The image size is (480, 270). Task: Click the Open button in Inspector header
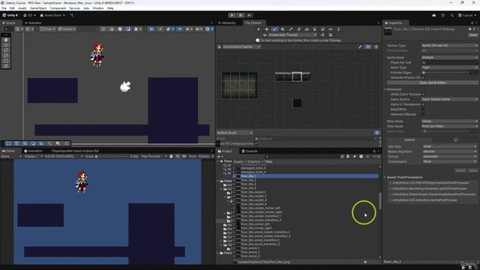pos(473,35)
